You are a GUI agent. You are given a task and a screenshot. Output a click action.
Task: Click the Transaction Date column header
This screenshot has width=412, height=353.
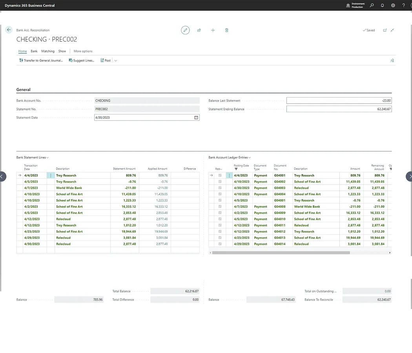pyautogui.click(x=31, y=167)
